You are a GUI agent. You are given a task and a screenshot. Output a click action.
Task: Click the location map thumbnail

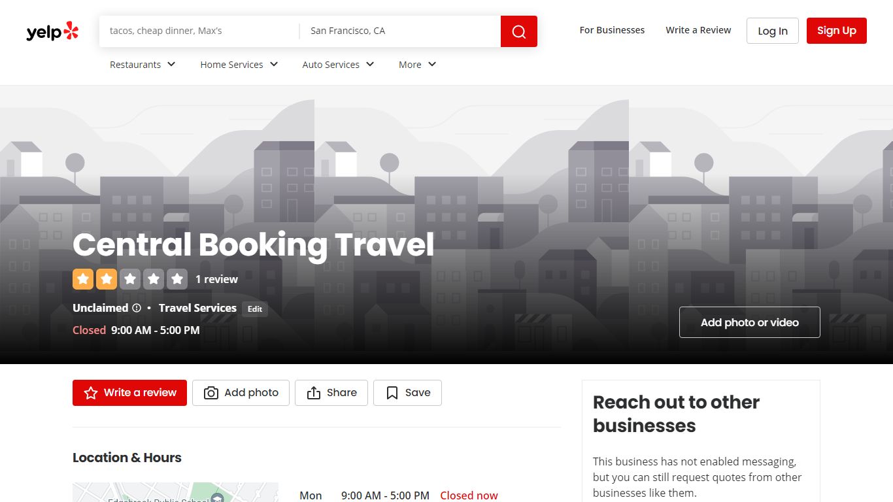175,492
